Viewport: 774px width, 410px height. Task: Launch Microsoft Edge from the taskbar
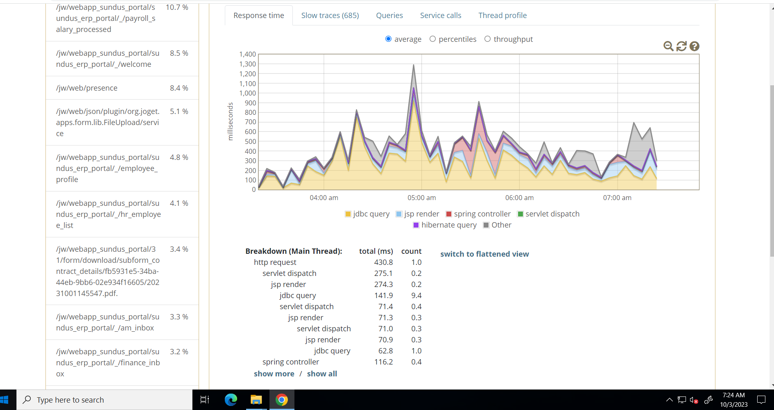[231, 400]
